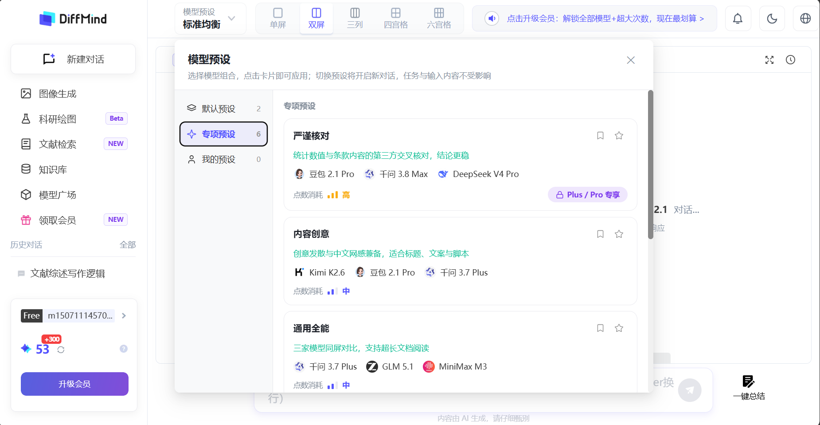The height and width of the screenshot is (425, 820).
Task: Close the 模型预设 dialog
Action: click(631, 60)
